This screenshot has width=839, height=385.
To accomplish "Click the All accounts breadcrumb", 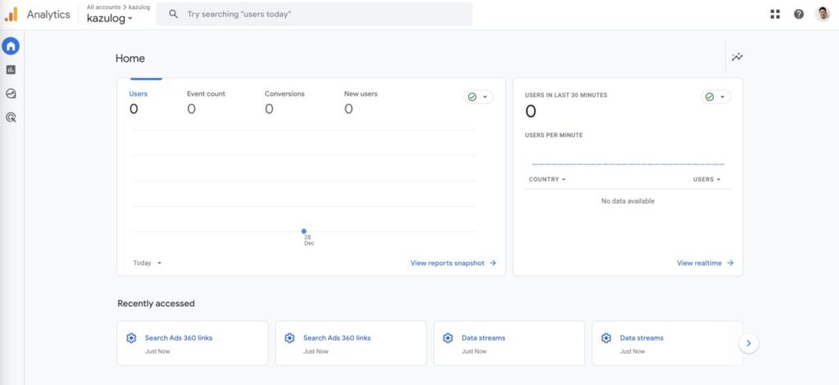I will click(104, 7).
